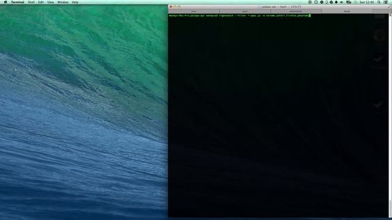Click the volume speaker icon in menu bar
Screen dimensions: 392x220
pyautogui.click(x=342, y=2)
